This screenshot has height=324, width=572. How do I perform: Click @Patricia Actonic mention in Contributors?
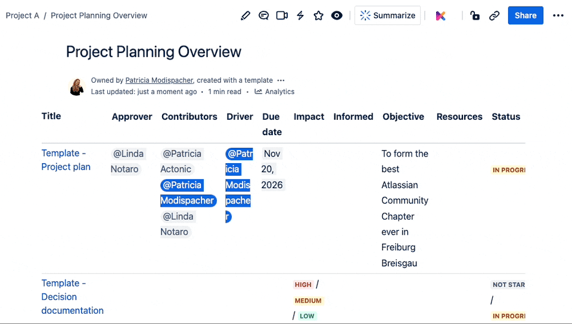pyautogui.click(x=182, y=161)
